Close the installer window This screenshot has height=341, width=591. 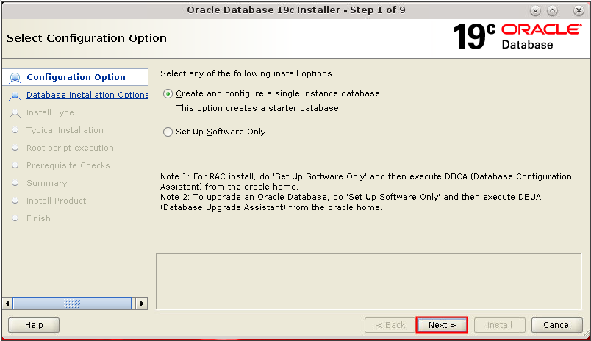click(x=579, y=10)
